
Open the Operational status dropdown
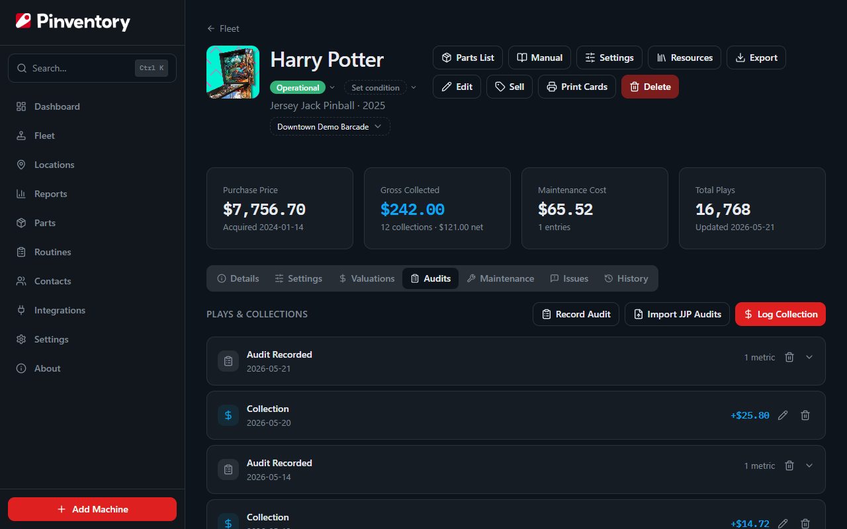302,87
